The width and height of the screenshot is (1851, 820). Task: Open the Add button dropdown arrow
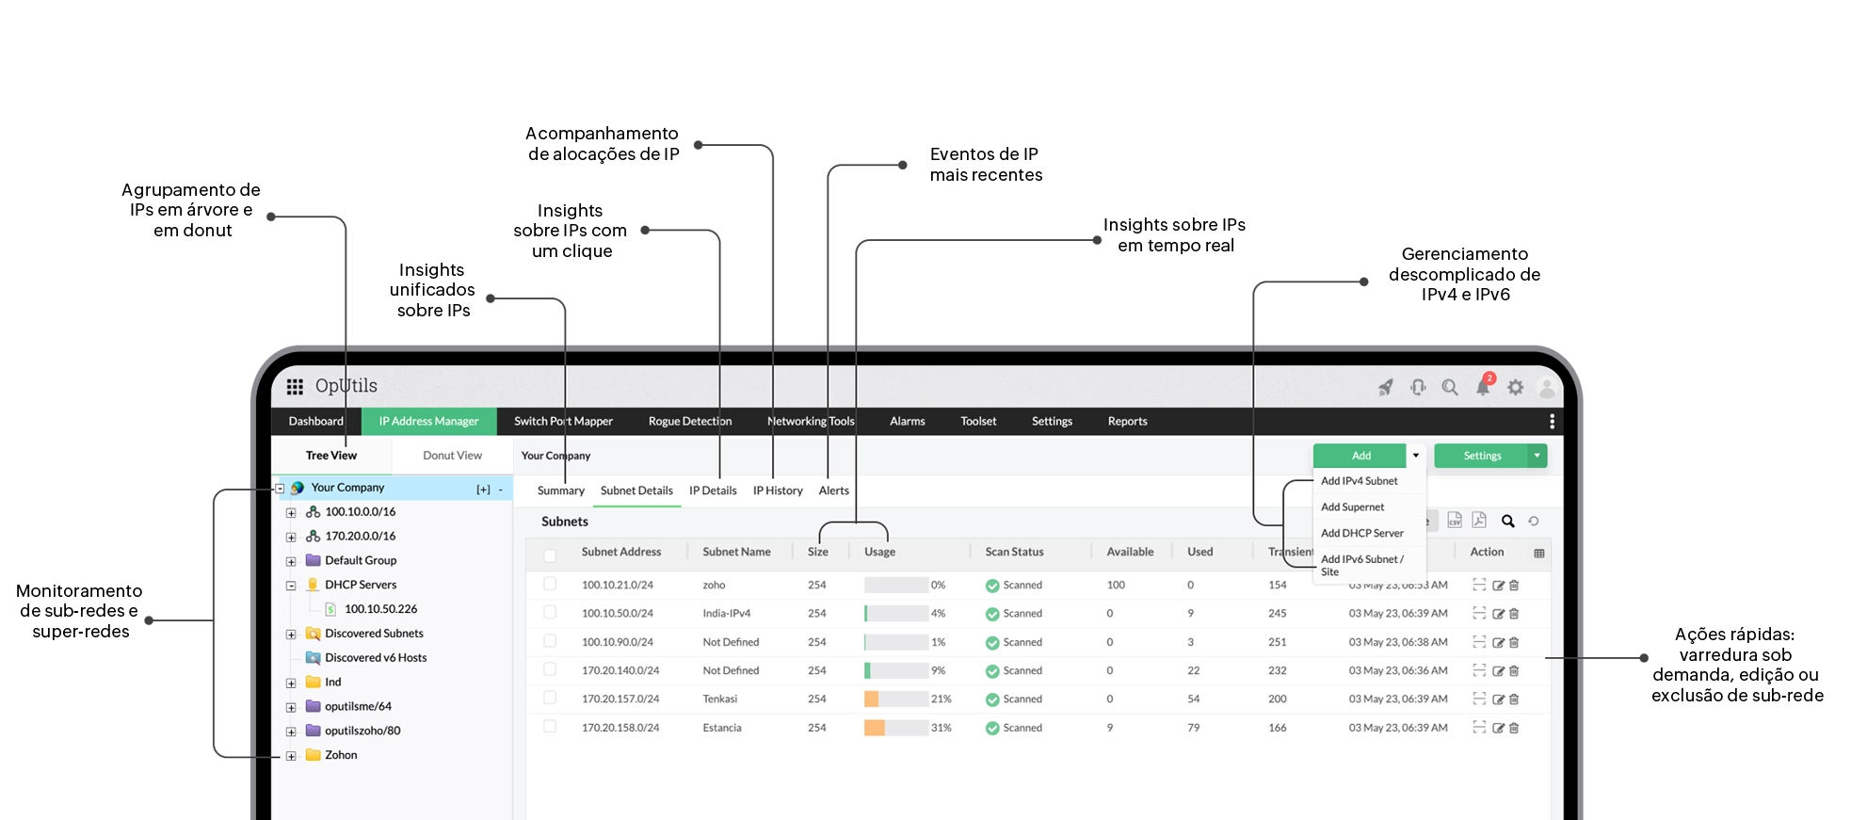[x=1415, y=456]
